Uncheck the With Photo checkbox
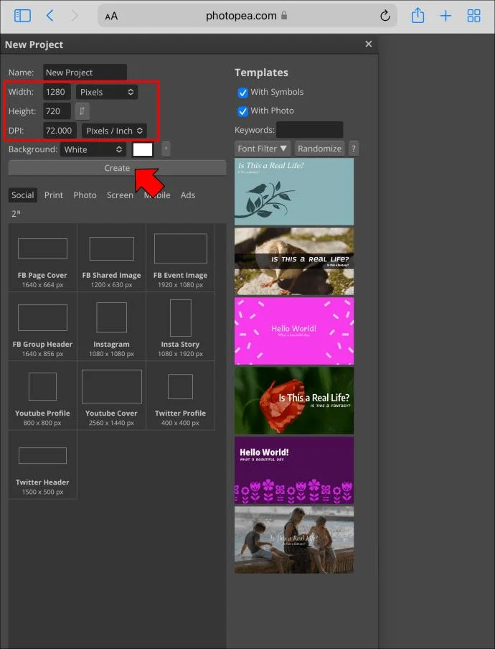Image resolution: width=495 pixels, height=649 pixels. [x=242, y=111]
